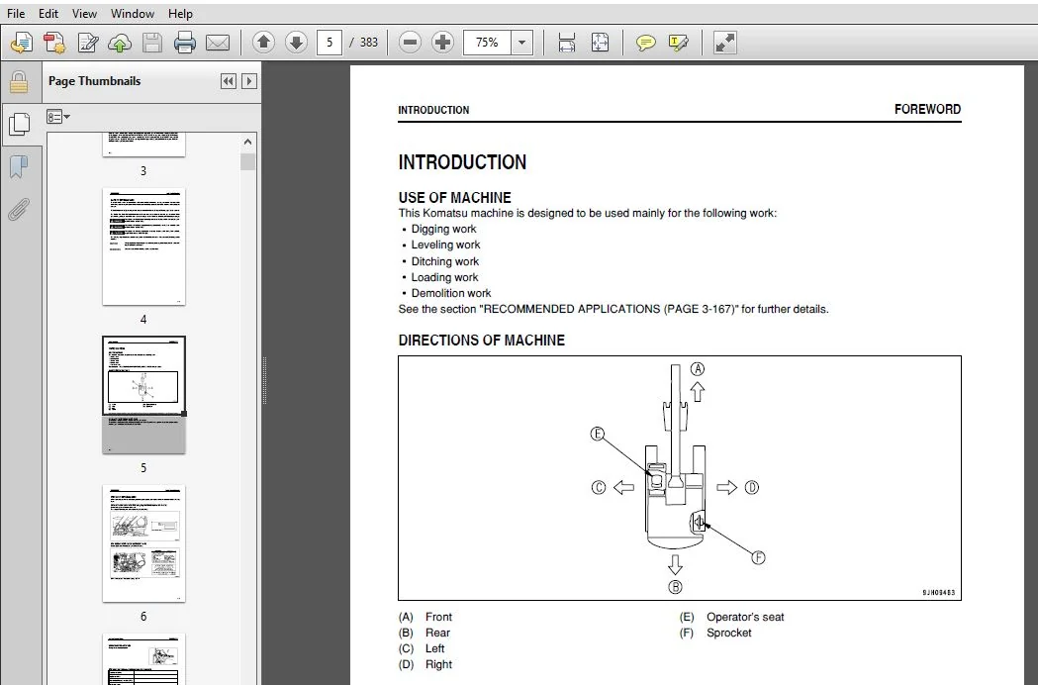Click the thumbnail scrollbar up arrow
This screenshot has width=1038, height=685.
point(247,142)
